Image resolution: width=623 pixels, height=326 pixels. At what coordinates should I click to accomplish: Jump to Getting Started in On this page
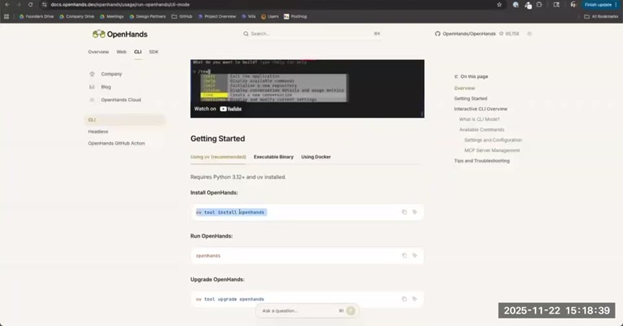(470, 99)
